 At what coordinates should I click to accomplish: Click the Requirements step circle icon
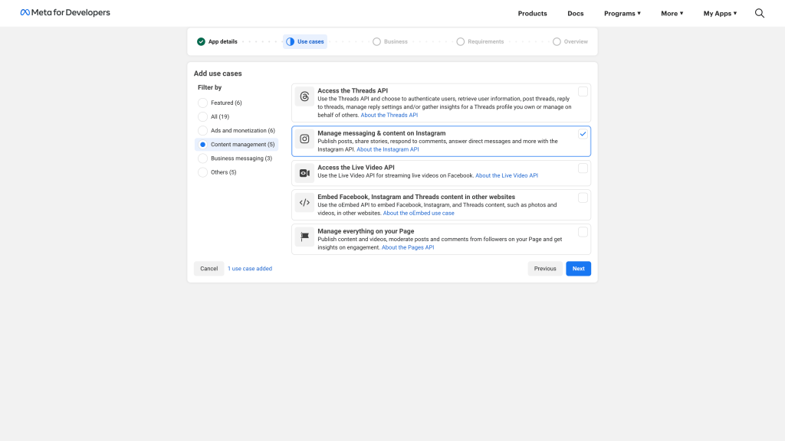(x=461, y=41)
